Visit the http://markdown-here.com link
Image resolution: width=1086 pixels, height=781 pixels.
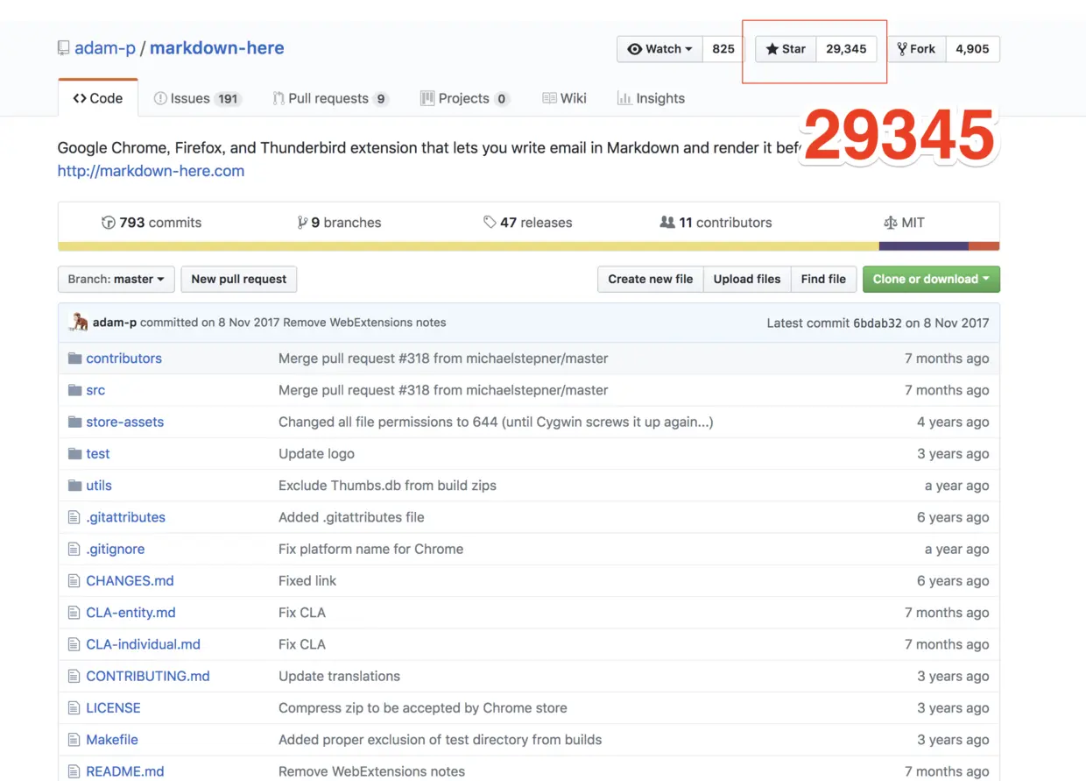(x=151, y=171)
